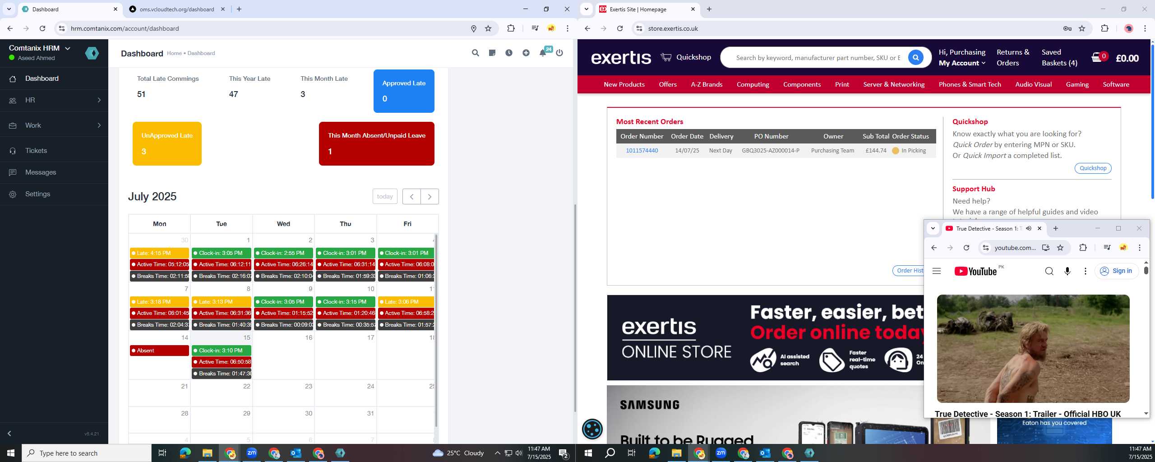Open Computing category on Exertis
Screen dimensions: 1155x462
[x=753, y=84]
